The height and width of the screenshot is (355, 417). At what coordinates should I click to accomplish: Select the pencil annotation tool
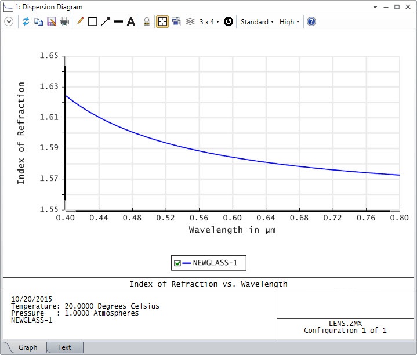click(80, 21)
